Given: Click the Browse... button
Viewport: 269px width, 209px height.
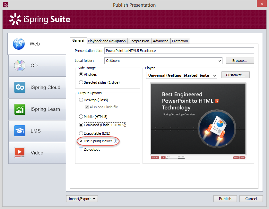Looking at the screenshot, I should pos(240,61).
